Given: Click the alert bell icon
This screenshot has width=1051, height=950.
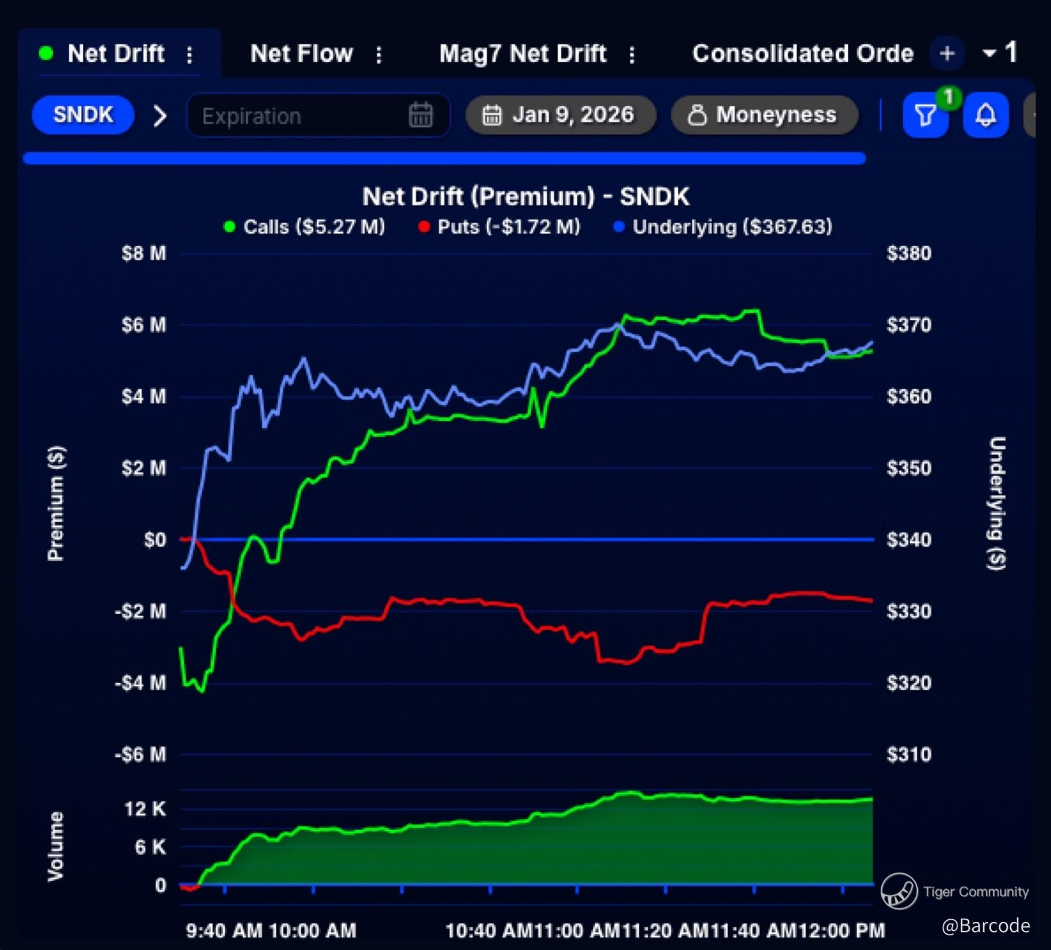Looking at the screenshot, I should tap(985, 116).
